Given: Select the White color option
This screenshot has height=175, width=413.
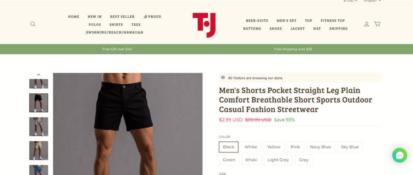Looking at the screenshot, I should (x=250, y=147).
